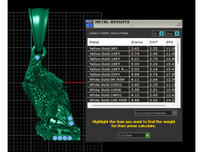Click the 3.62 grams value
The image size is (203, 152).
coord(135,49)
